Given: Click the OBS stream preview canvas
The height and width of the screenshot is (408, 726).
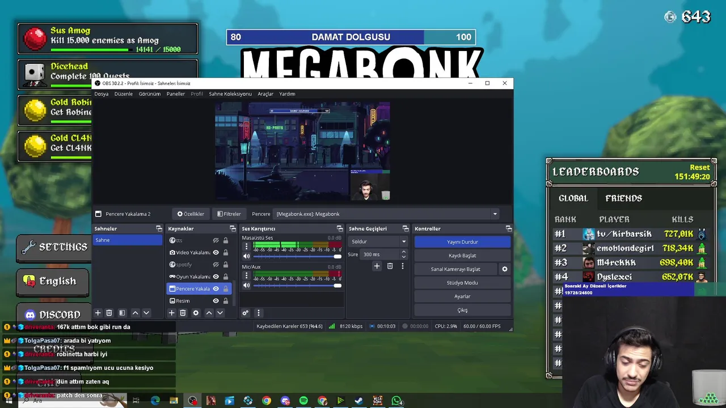Looking at the screenshot, I should tap(302, 151).
